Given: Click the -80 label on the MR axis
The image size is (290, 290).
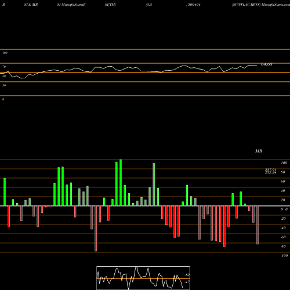Looking at the screenshot, I should pos(283,246).
